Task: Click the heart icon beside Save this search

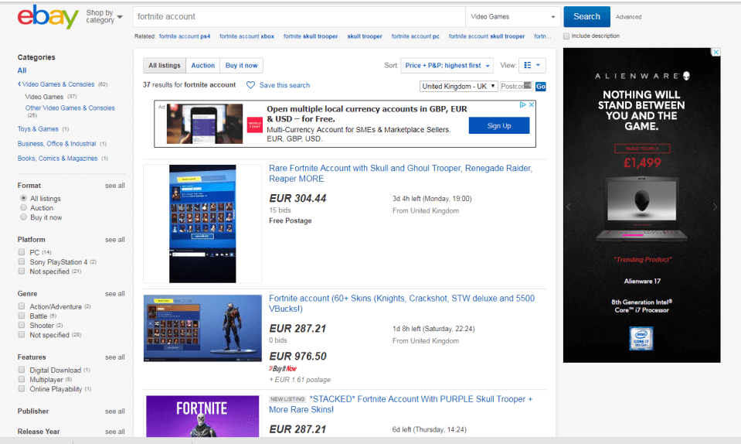Action: click(x=250, y=85)
